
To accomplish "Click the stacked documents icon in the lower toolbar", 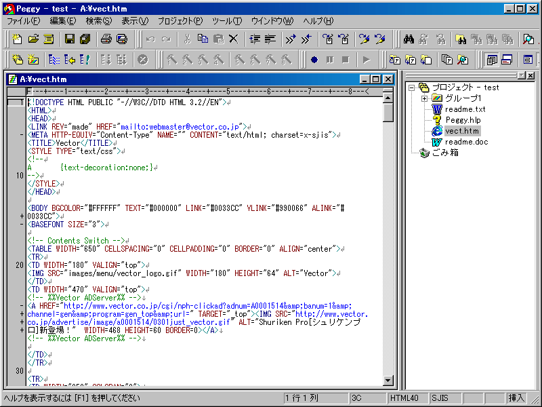I will point(447,60).
